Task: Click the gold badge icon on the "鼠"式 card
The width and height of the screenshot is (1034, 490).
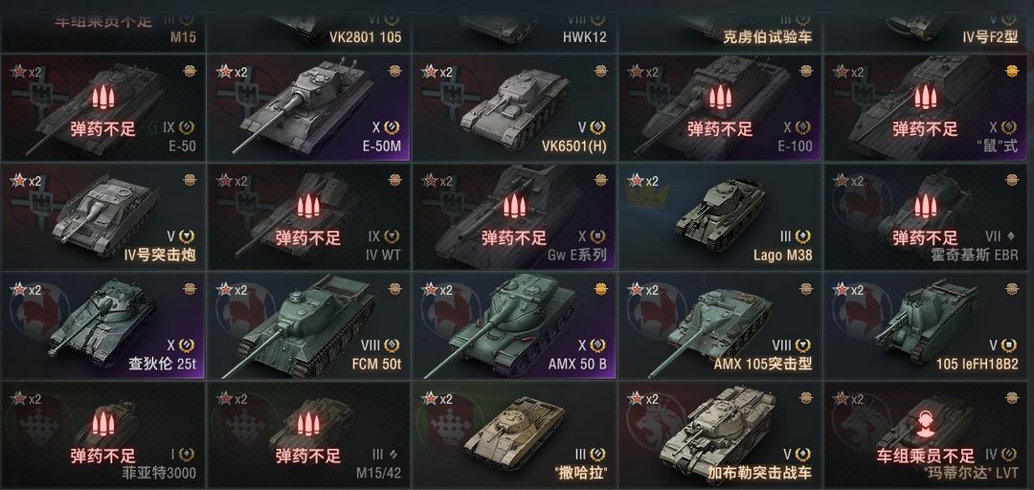Action: (1012, 71)
